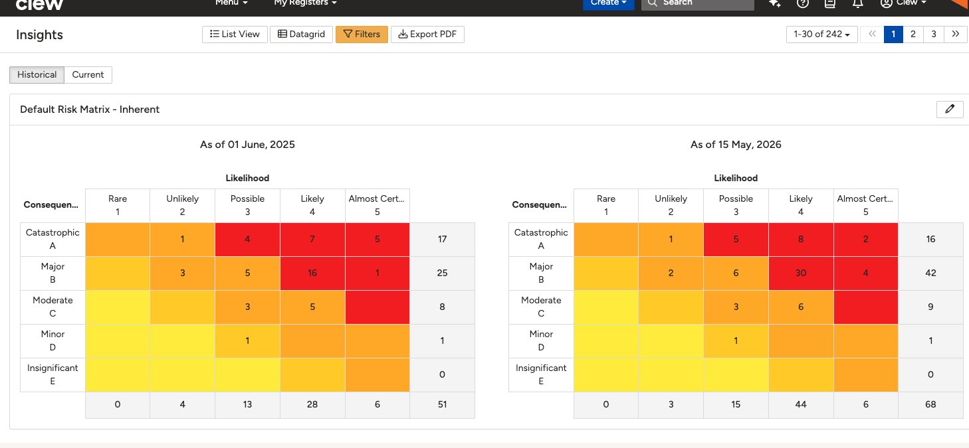Image resolution: width=969 pixels, height=448 pixels.
Task: Click the June 2025 grand total 51
Action: 442,405
